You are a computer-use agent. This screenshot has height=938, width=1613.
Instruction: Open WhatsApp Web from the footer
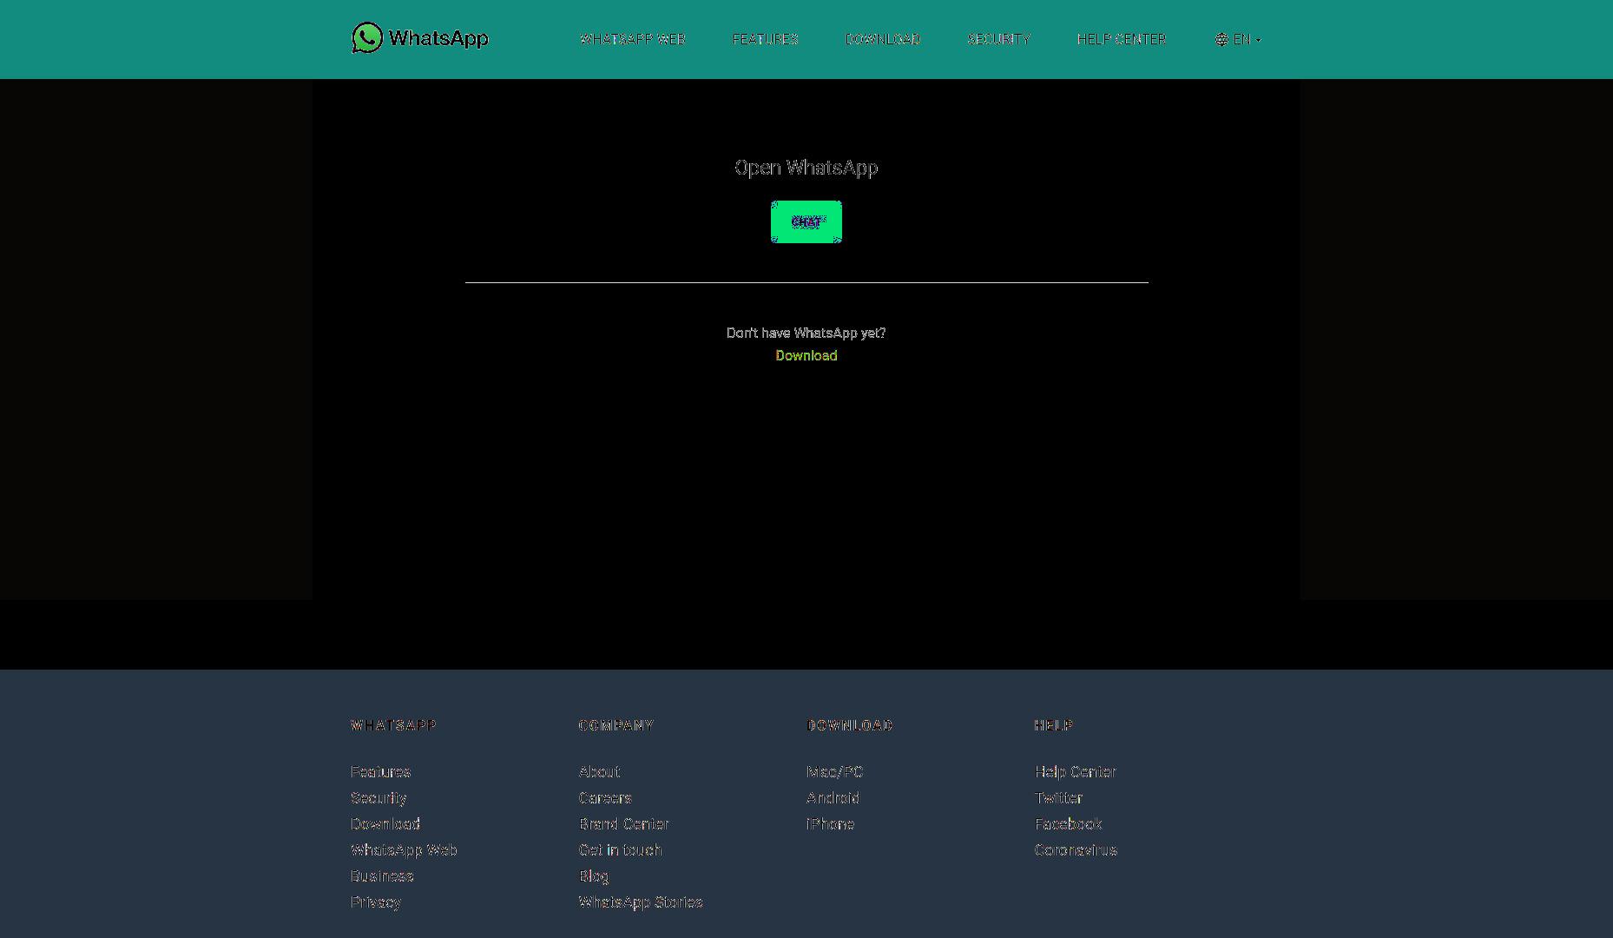pos(404,850)
